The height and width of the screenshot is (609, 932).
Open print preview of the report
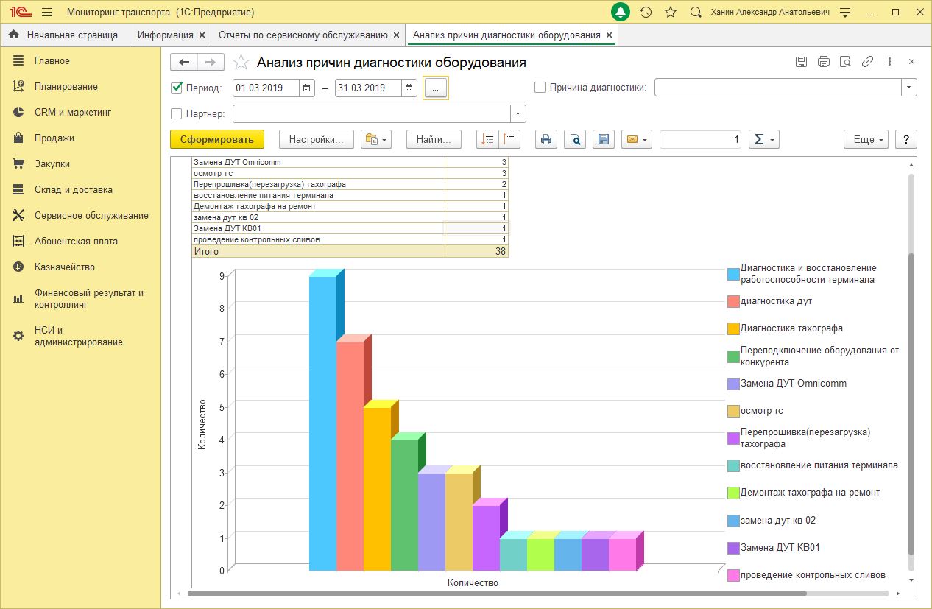pyautogui.click(x=575, y=139)
